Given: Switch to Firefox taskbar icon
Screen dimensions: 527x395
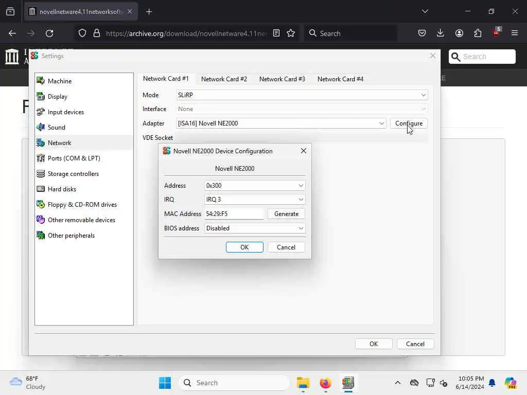Looking at the screenshot, I should 325,383.
